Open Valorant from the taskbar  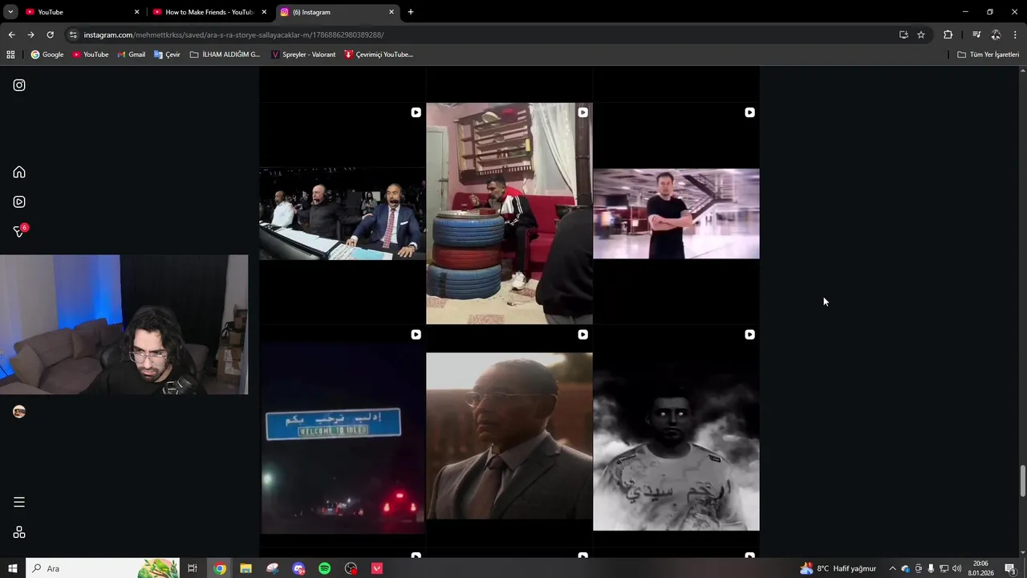click(x=377, y=568)
